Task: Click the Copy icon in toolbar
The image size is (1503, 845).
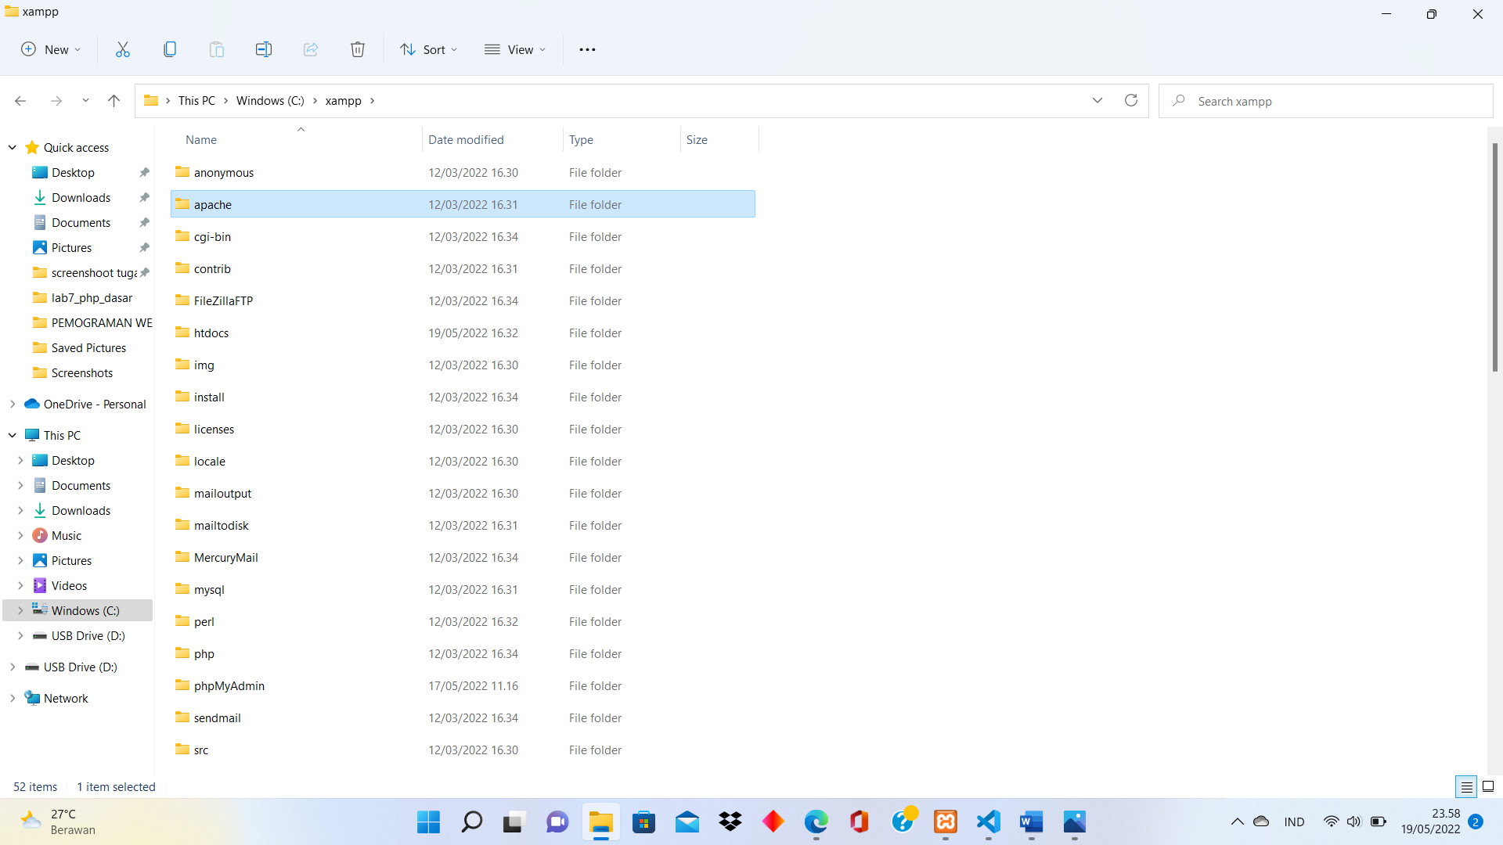Action: tap(170, 49)
